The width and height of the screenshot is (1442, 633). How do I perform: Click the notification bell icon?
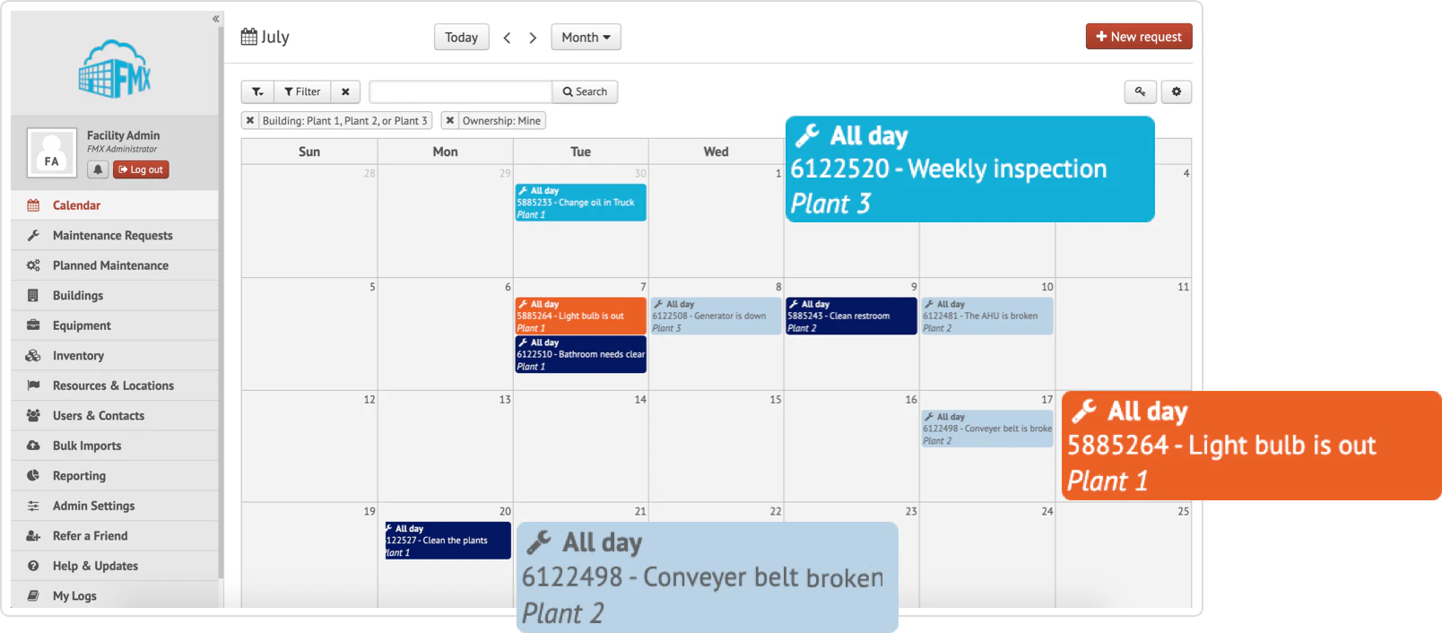point(98,169)
